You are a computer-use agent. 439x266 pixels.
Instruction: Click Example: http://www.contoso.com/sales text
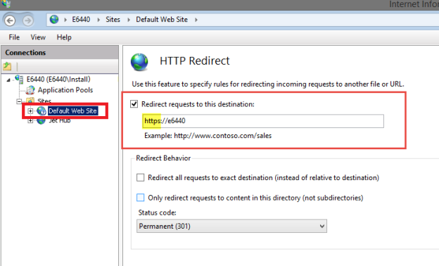208,136
